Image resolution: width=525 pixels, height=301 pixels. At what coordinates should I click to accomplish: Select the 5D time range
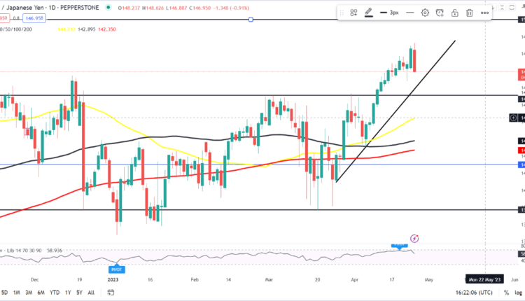(x=4, y=292)
